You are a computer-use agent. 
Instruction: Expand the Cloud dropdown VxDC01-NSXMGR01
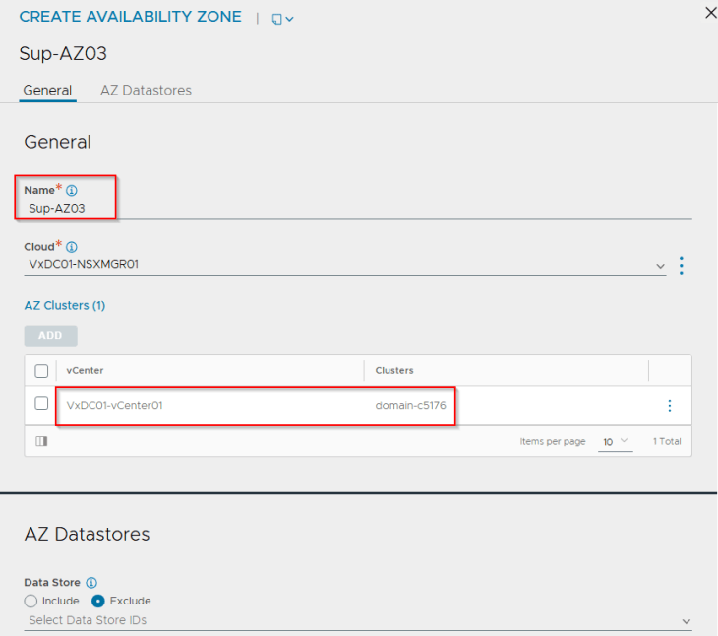(x=660, y=266)
